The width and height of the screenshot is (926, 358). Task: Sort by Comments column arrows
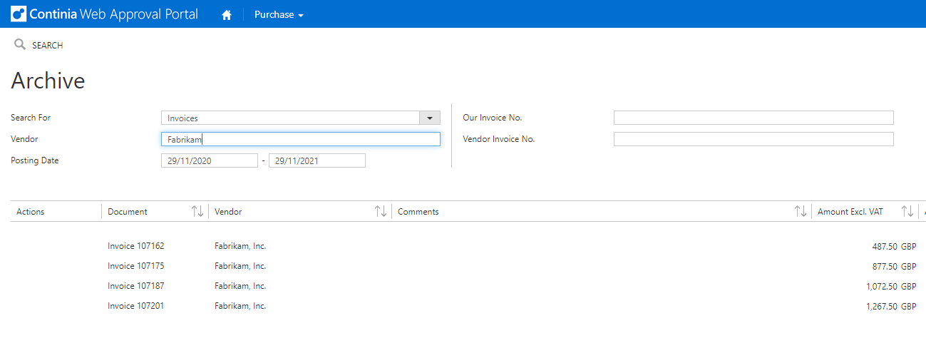click(801, 212)
